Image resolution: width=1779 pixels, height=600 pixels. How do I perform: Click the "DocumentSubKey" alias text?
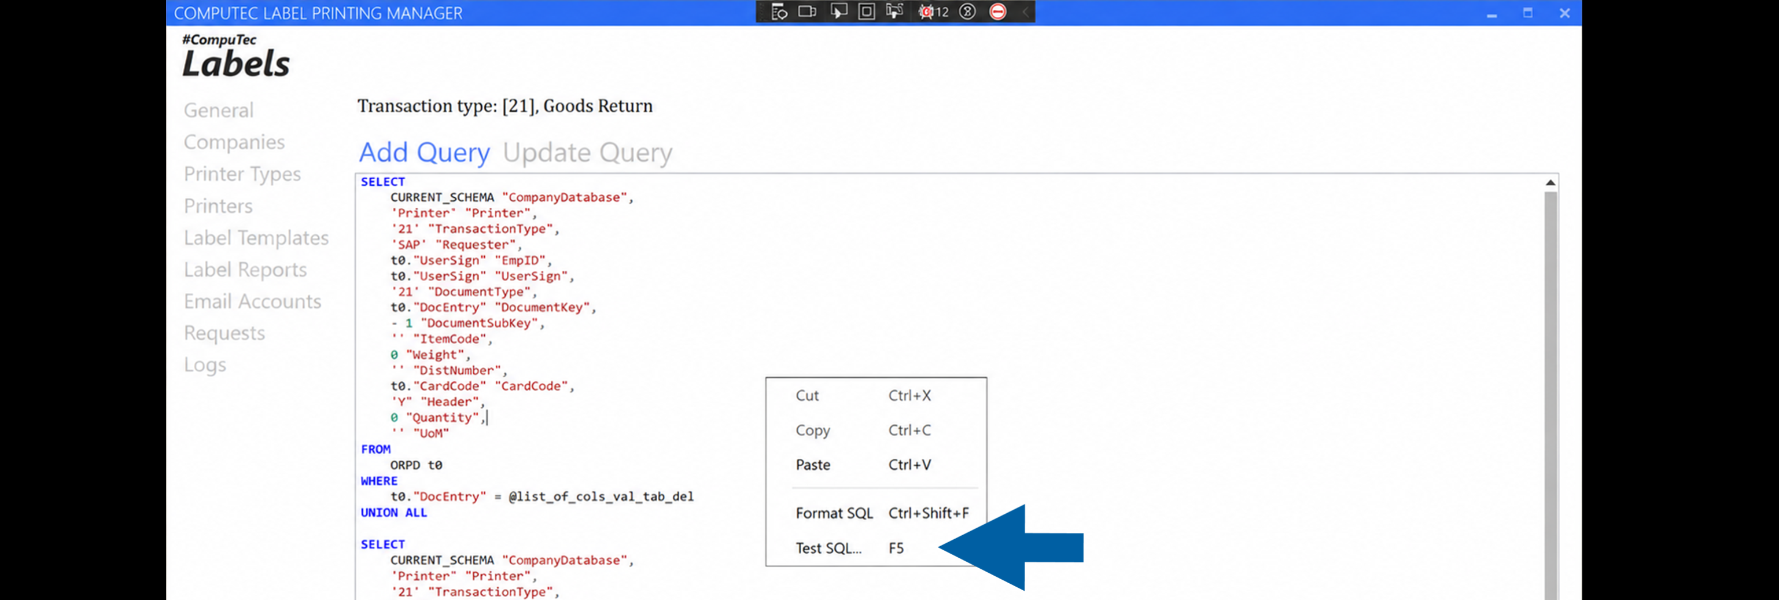[x=478, y=323]
